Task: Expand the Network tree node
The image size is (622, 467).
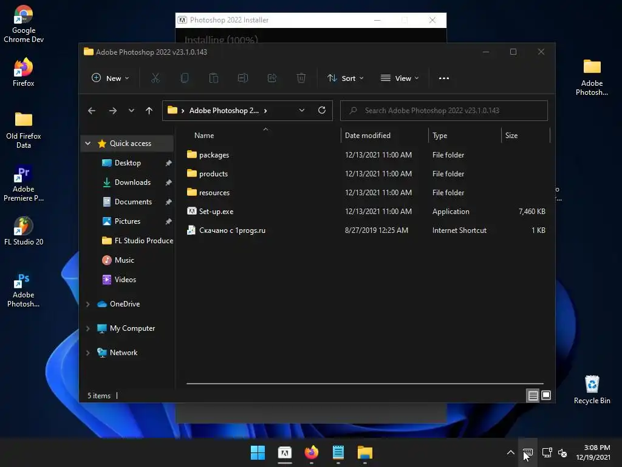Action: pyautogui.click(x=88, y=353)
